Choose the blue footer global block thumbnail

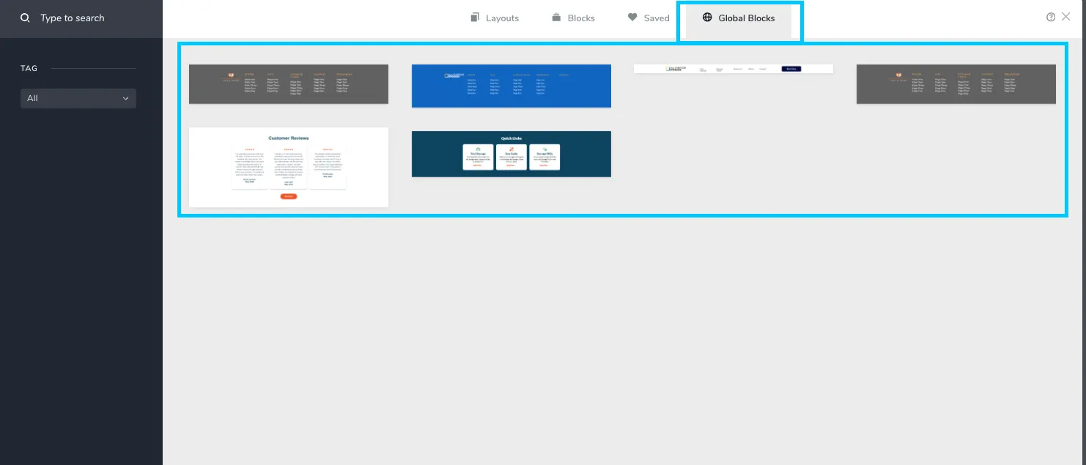coord(511,86)
